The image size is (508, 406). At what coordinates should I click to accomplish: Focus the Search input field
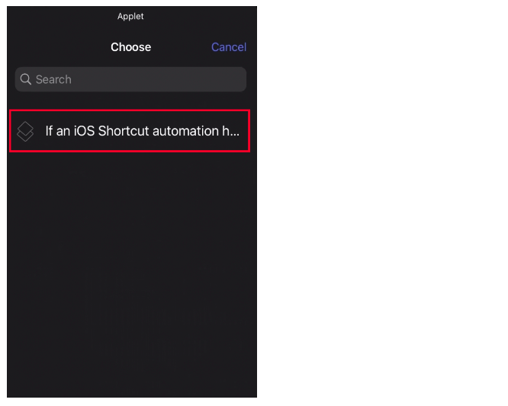(130, 79)
